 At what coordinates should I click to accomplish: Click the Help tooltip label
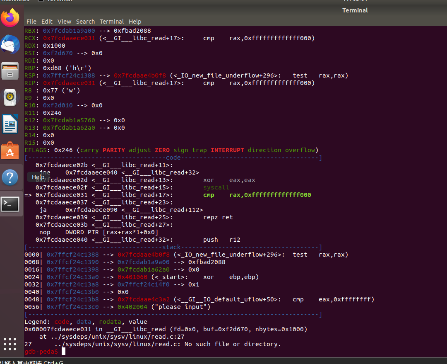pos(38,177)
